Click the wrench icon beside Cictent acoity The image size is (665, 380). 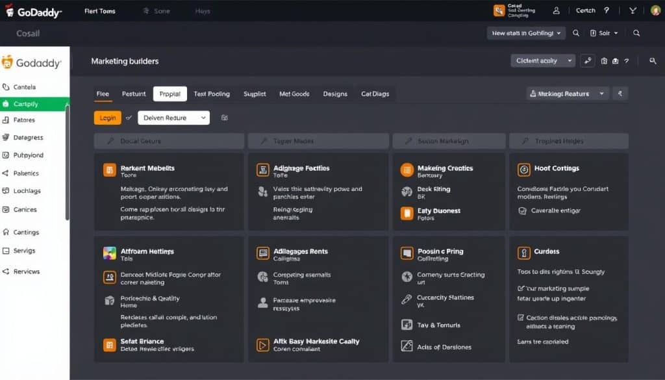(x=587, y=60)
